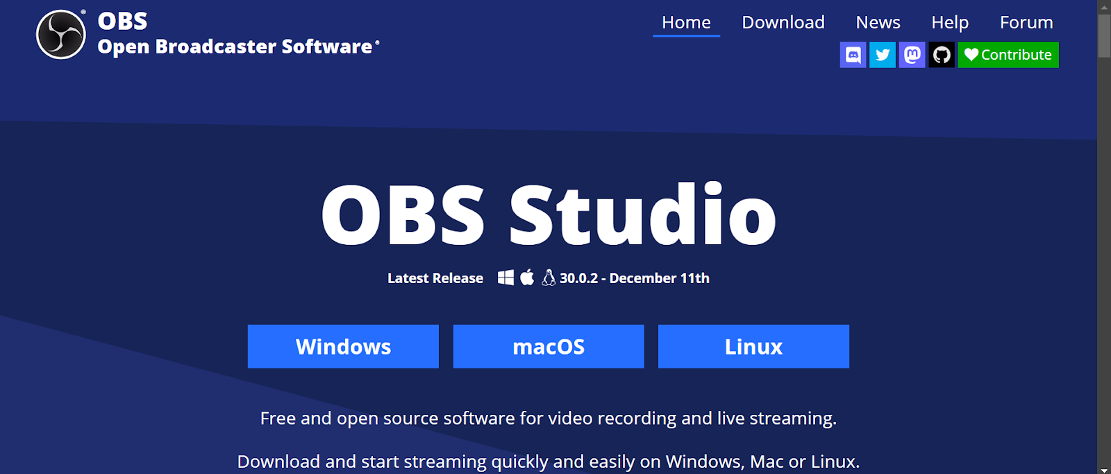Click the Linux penguin icon near version

pyautogui.click(x=549, y=278)
